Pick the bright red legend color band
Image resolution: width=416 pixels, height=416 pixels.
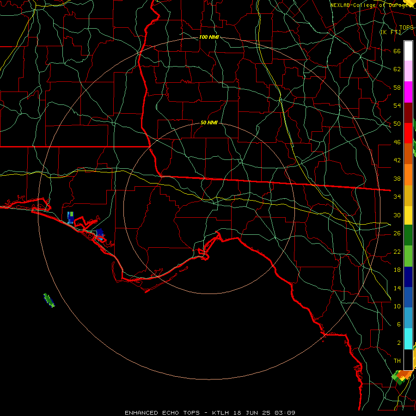[408, 133]
